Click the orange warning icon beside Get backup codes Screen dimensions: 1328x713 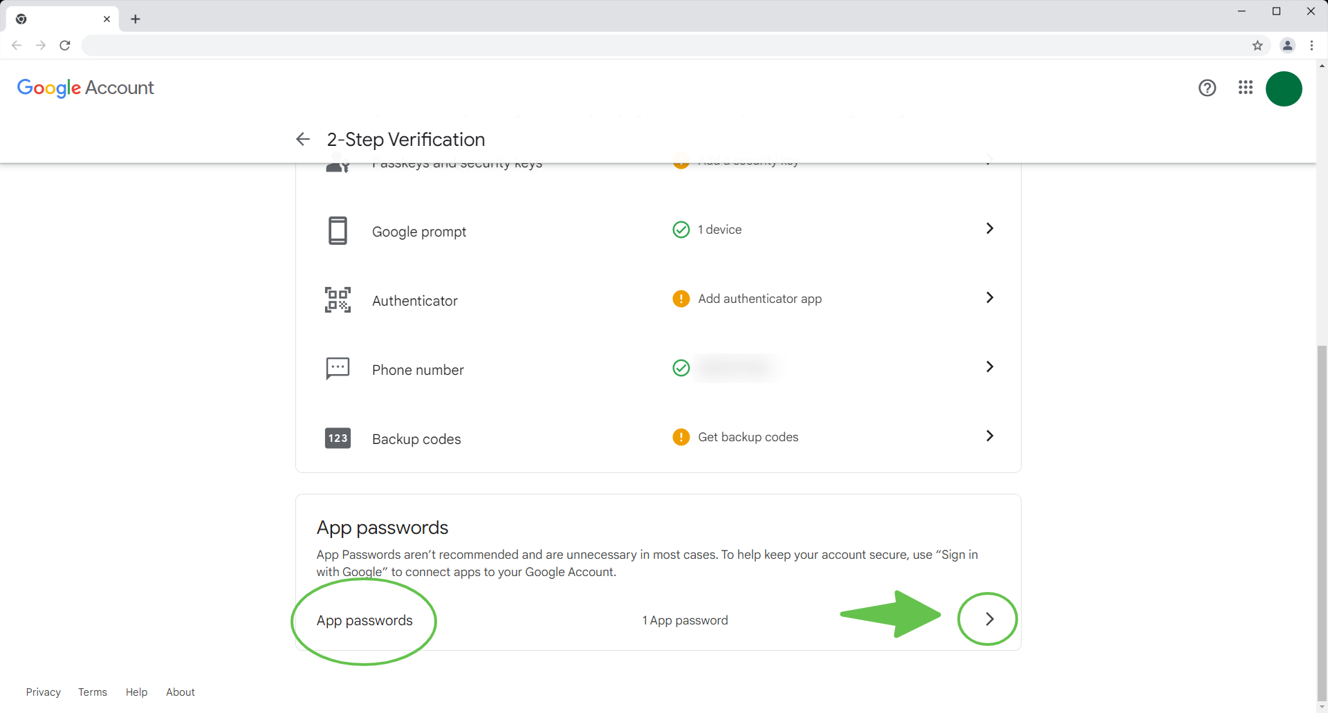tap(681, 437)
